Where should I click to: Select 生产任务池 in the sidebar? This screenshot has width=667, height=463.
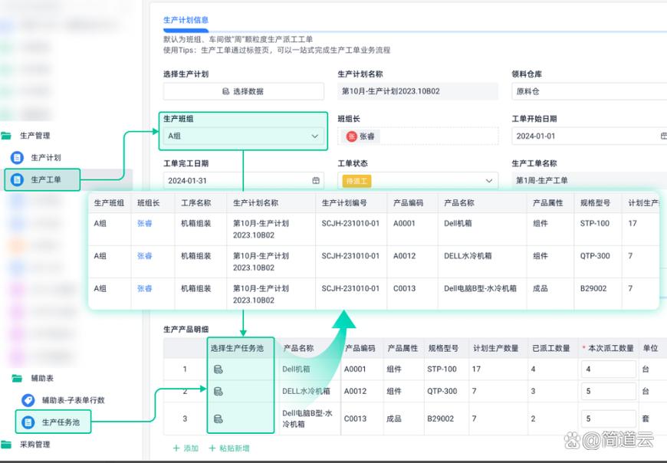[61, 422]
